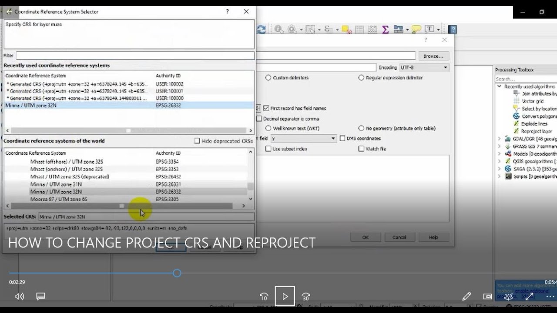Click Help in the delimited text dialog

click(x=433, y=237)
